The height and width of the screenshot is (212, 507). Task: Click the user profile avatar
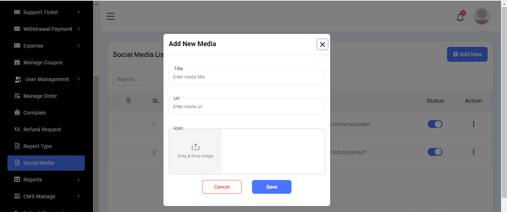(x=482, y=16)
